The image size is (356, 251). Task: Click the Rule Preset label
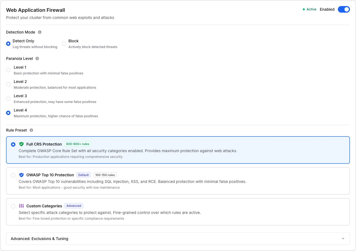(16, 130)
